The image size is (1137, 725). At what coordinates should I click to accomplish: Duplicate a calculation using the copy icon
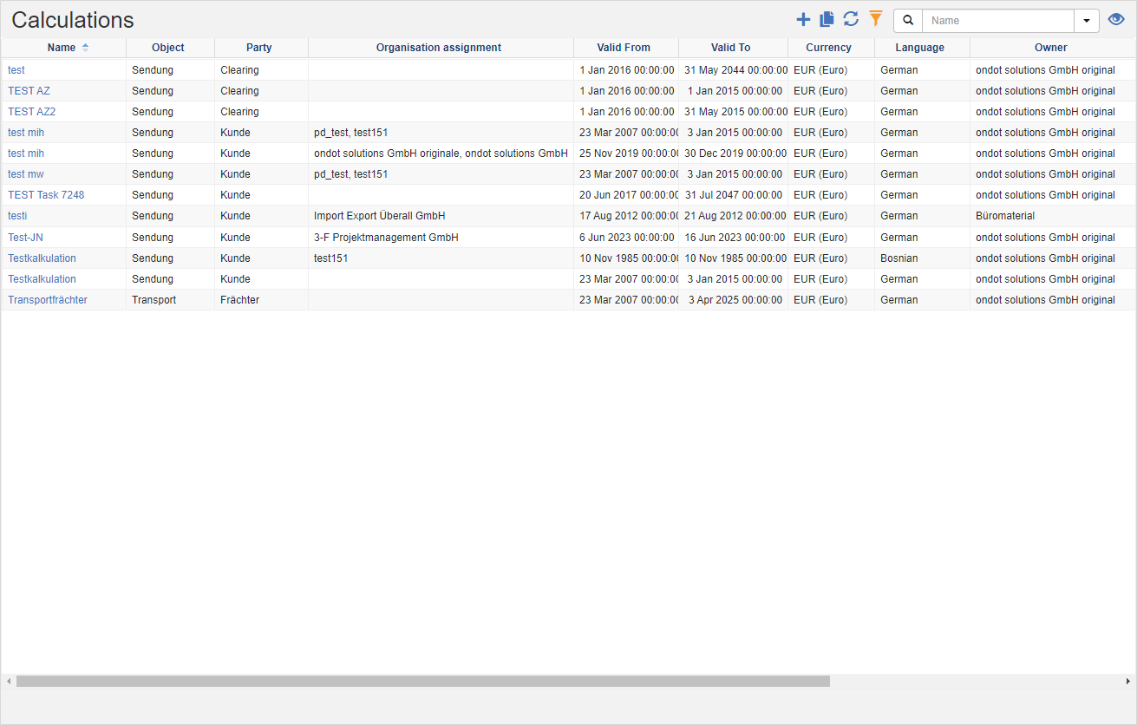(826, 19)
